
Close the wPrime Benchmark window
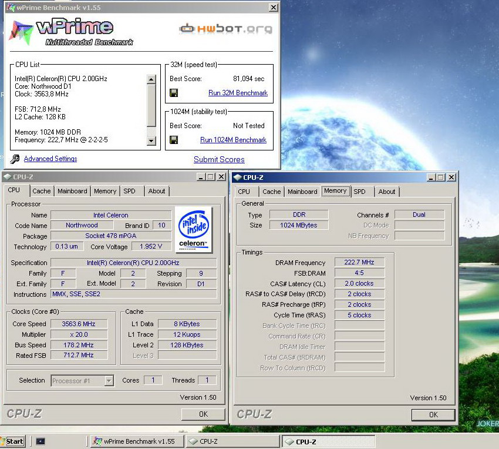click(274, 7)
